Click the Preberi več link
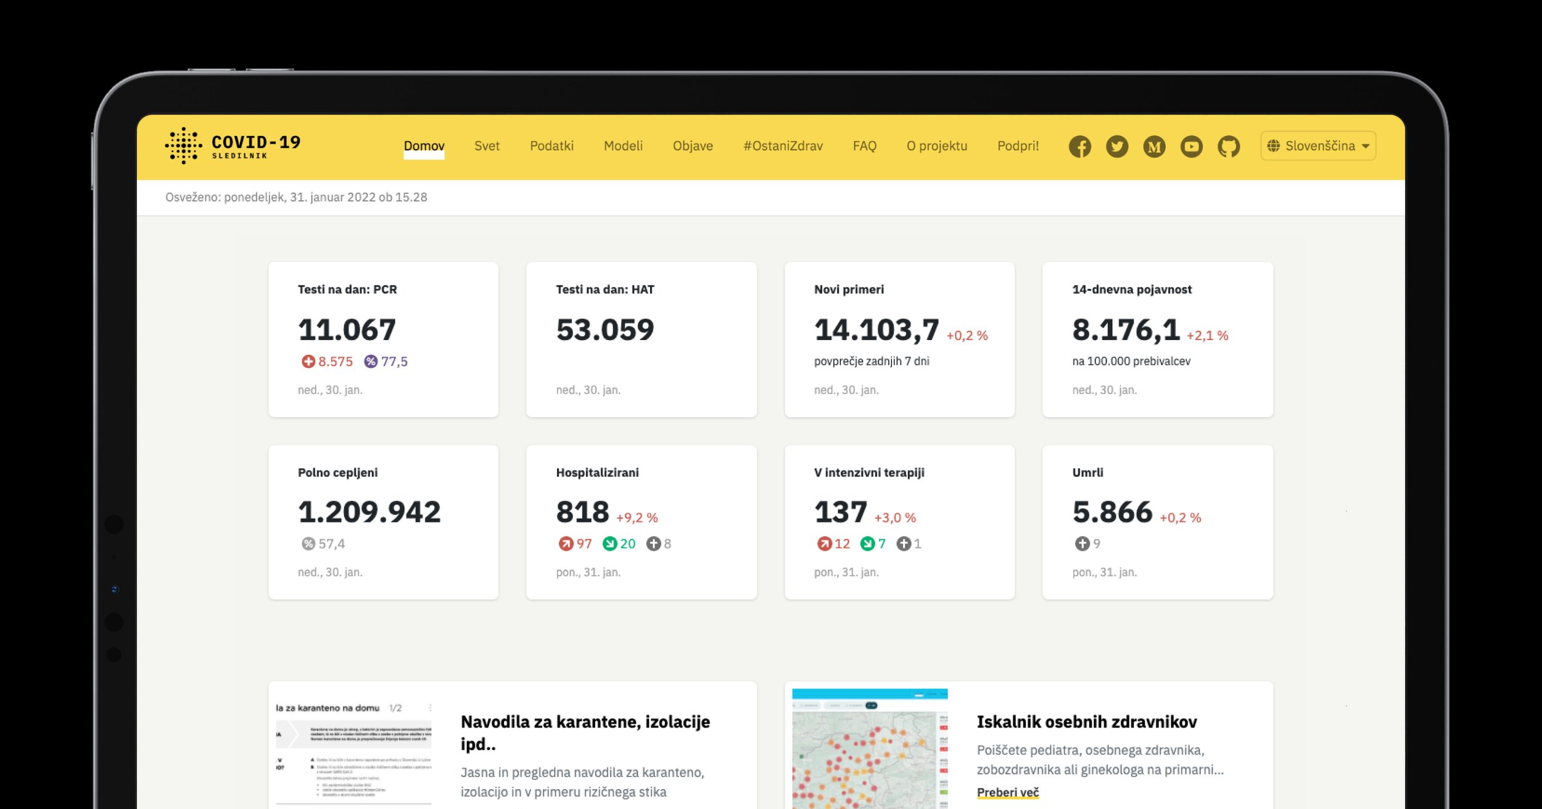Screen dimensions: 1542x809 pos(1007,792)
